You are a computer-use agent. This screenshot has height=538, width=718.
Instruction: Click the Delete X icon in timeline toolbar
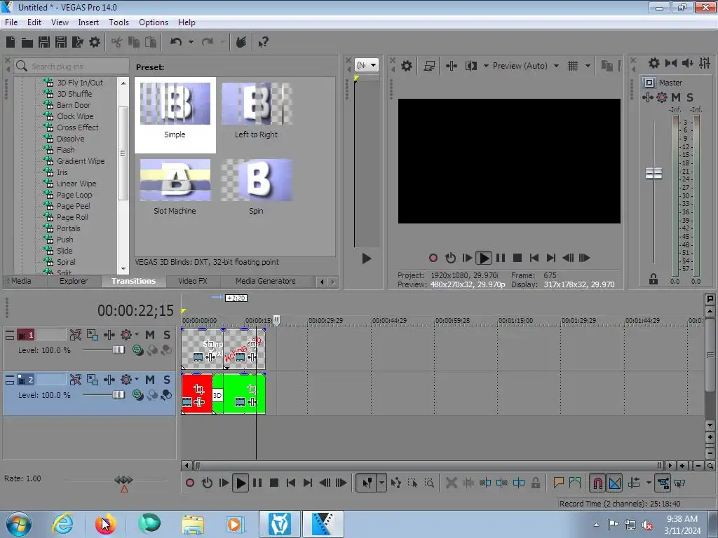click(x=451, y=483)
